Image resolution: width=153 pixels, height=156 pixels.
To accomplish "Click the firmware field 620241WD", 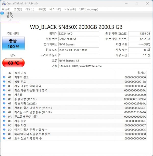I will [x=79, y=34].
